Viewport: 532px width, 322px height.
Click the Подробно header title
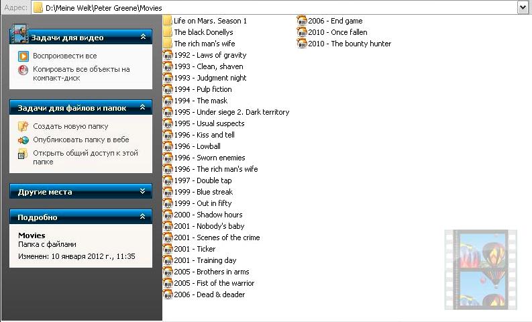pos(38,217)
